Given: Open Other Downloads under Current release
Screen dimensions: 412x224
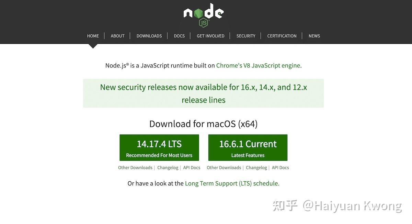Looking at the screenshot, I should point(224,168).
